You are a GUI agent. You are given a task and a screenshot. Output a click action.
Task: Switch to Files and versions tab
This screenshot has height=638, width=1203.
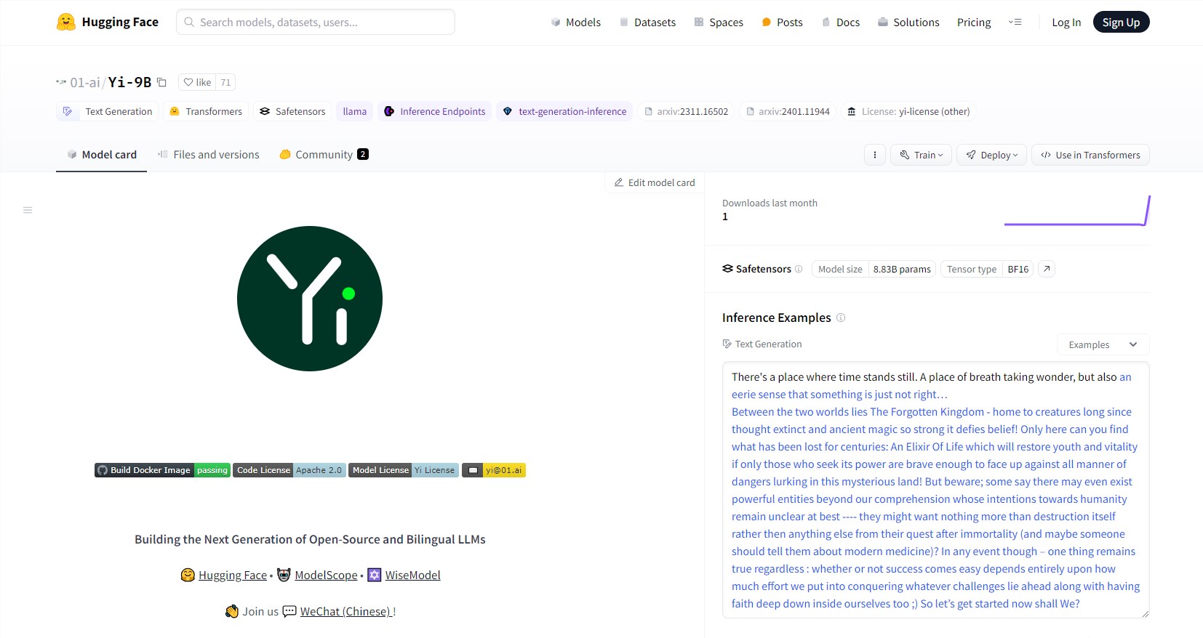tap(209, 155)
